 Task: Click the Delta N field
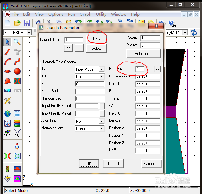click(x=148, y=84)
